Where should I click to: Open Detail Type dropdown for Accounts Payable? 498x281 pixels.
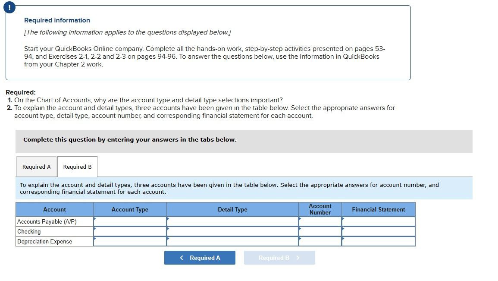click(232, 221)
